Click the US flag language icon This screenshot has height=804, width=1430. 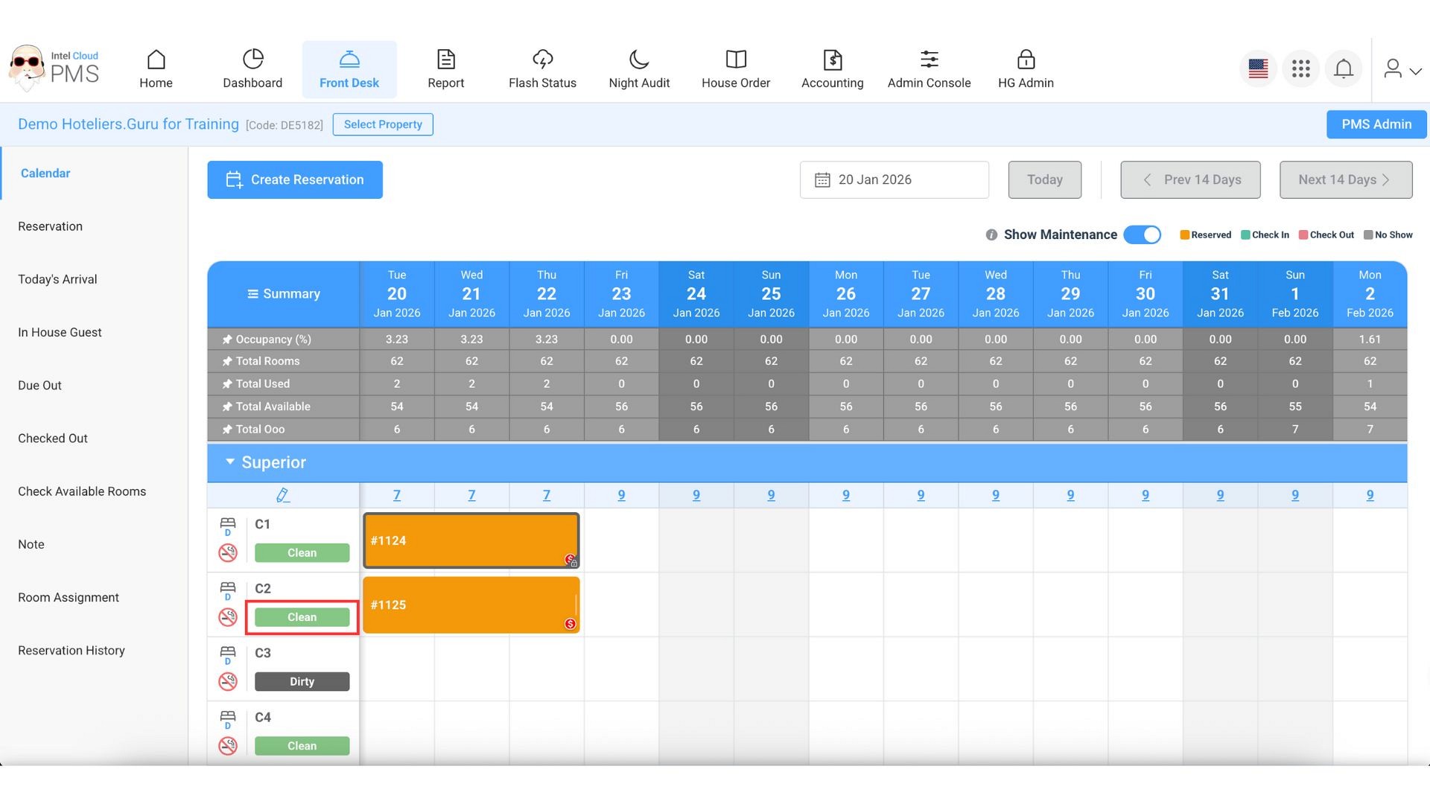1258,69
